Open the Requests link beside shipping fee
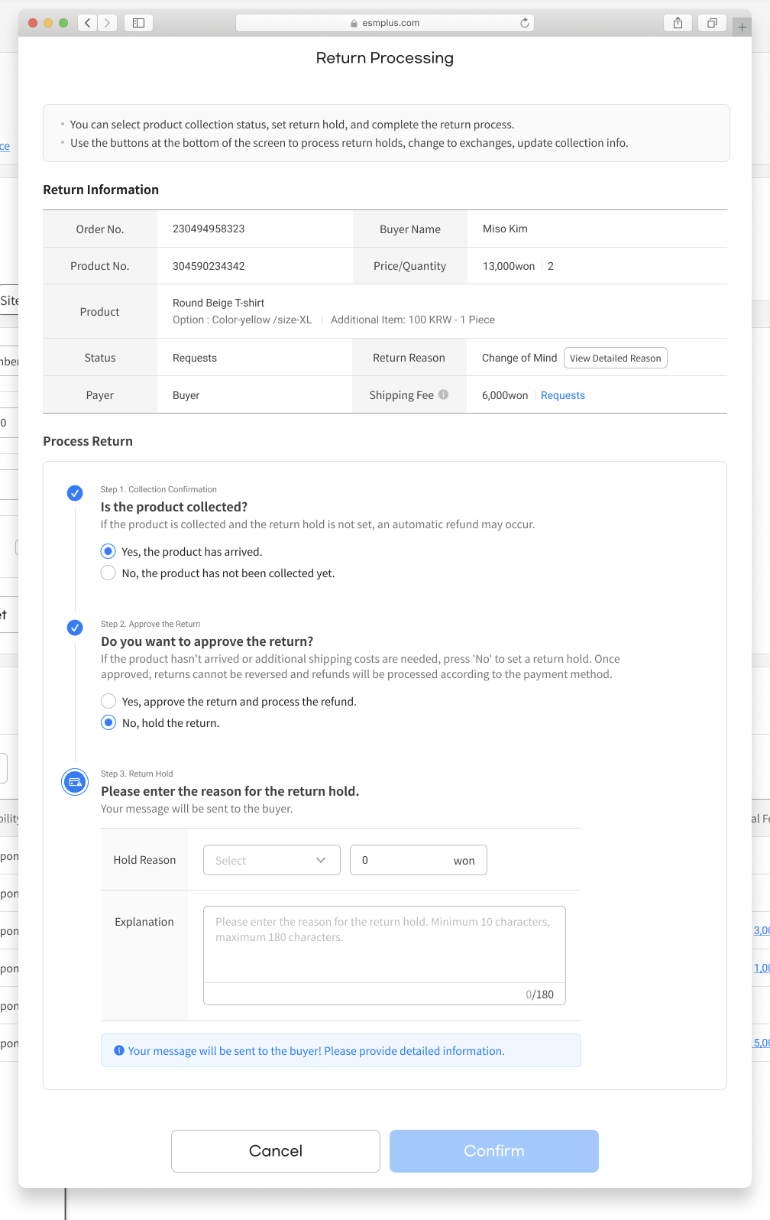 pos(562,395)
